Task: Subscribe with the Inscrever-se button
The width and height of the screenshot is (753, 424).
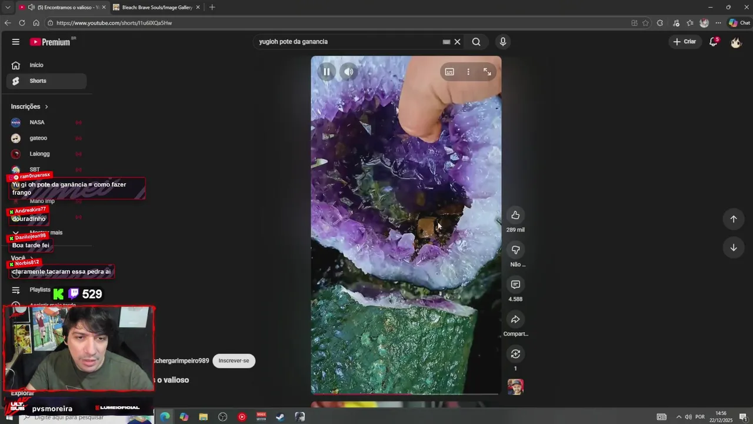Action: (x=234, y=361)
